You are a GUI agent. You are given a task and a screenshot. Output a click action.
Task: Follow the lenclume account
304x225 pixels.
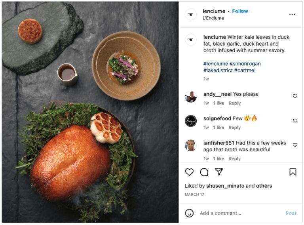tap(240, 11)
